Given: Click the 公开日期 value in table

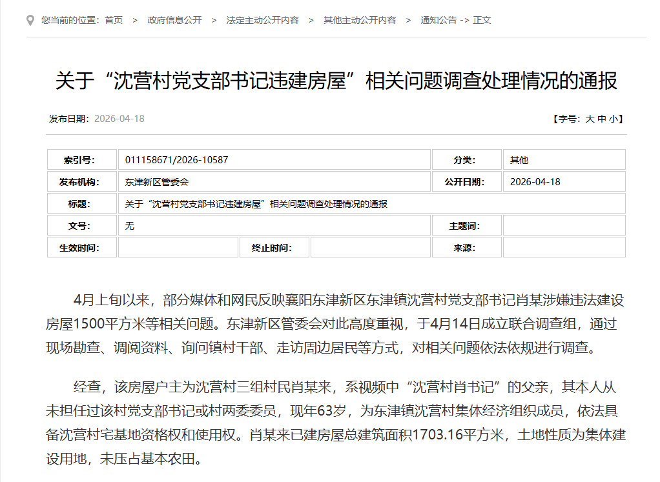Looking at the screenshot, I should coord(535,182).
